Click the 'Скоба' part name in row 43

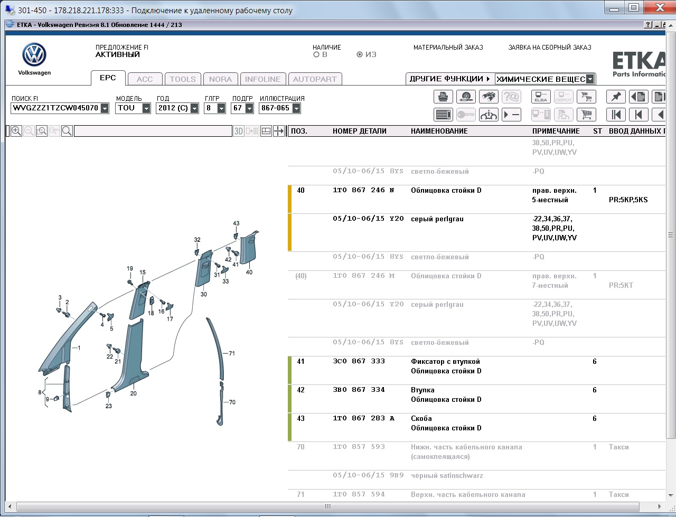[x=421, y=418]
